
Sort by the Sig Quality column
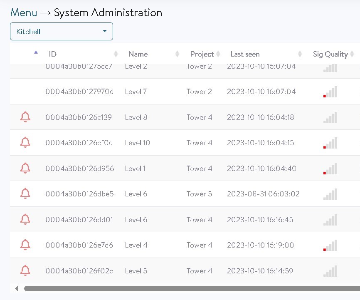tap(330, 54)
